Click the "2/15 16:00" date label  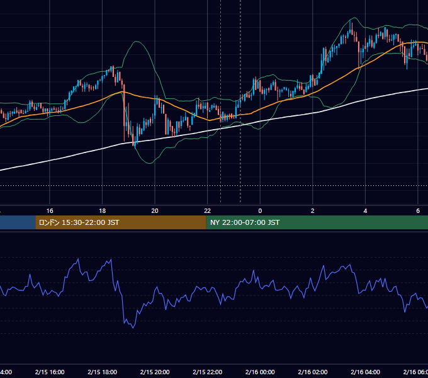click(x=50, y=372)
